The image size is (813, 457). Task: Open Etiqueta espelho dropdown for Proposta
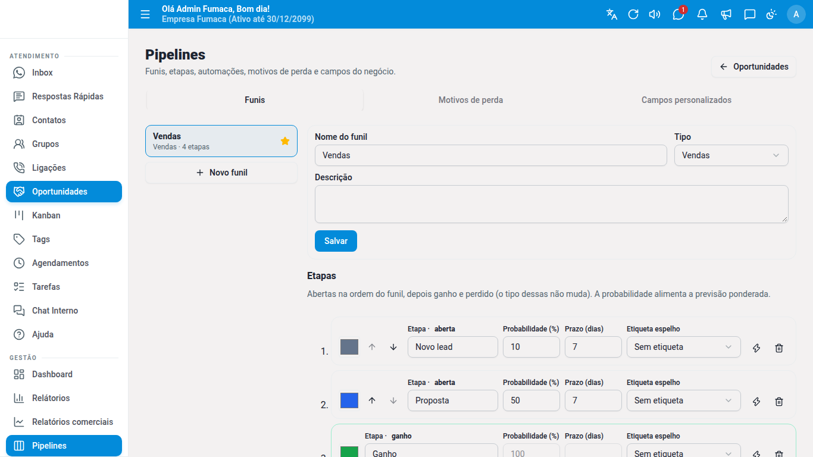(x=683, y=400)
